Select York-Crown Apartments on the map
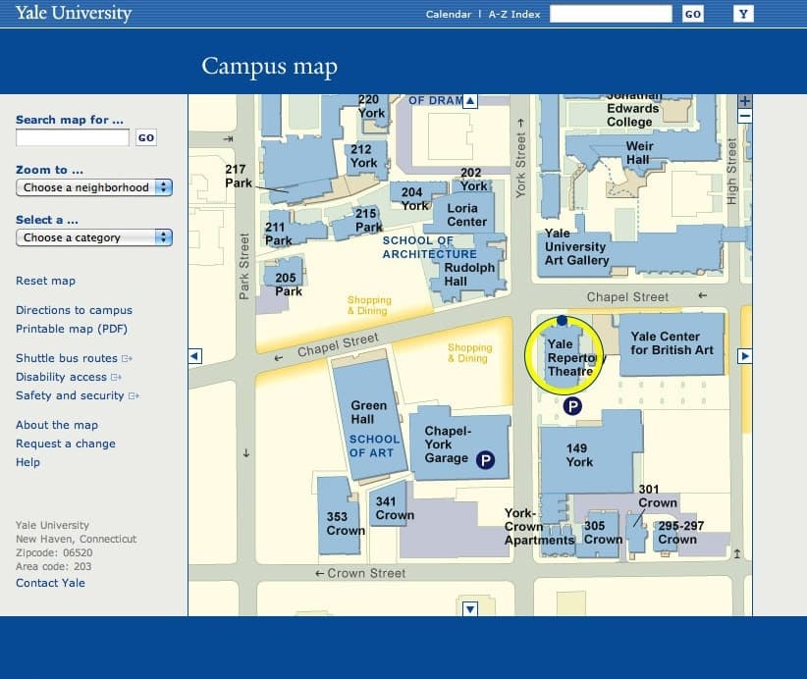The width and height of the screenshot is (807, 679). click(x=539, y=527)
